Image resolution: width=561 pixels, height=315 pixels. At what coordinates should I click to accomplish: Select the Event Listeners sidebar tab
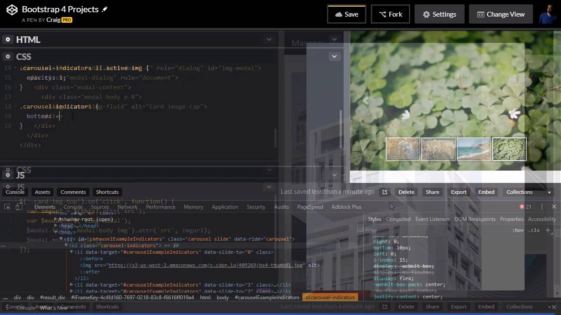pyautogui.click(x=433, y=219)
